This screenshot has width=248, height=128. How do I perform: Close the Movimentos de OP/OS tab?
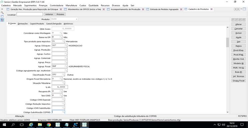click(104, 9)
